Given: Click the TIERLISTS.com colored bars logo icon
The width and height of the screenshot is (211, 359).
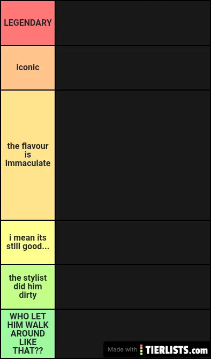Looking at the screenshot, I should 141,349.
